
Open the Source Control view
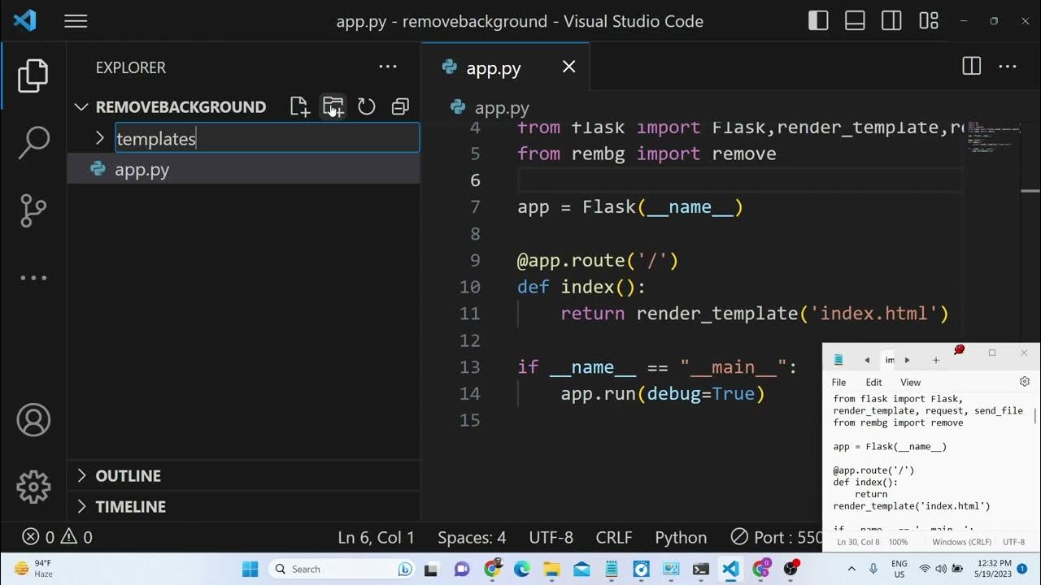point(33,210)
